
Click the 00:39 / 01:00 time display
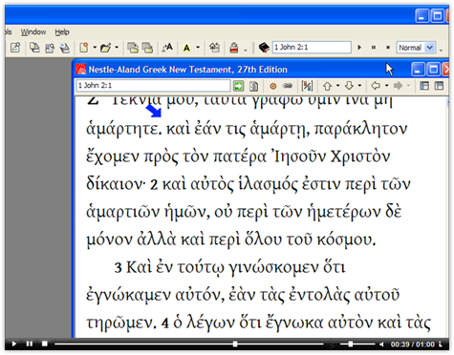click(x=413, y=345)
